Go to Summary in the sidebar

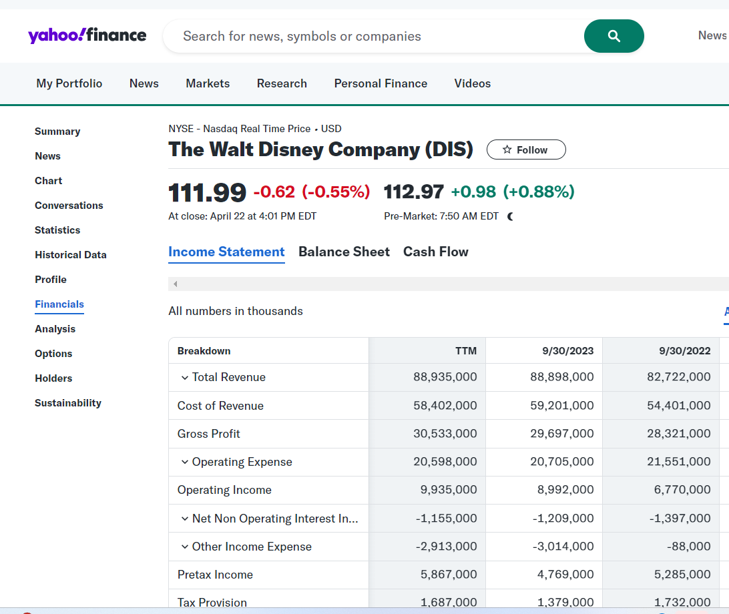pyautogui.click(x=57, y=131)
